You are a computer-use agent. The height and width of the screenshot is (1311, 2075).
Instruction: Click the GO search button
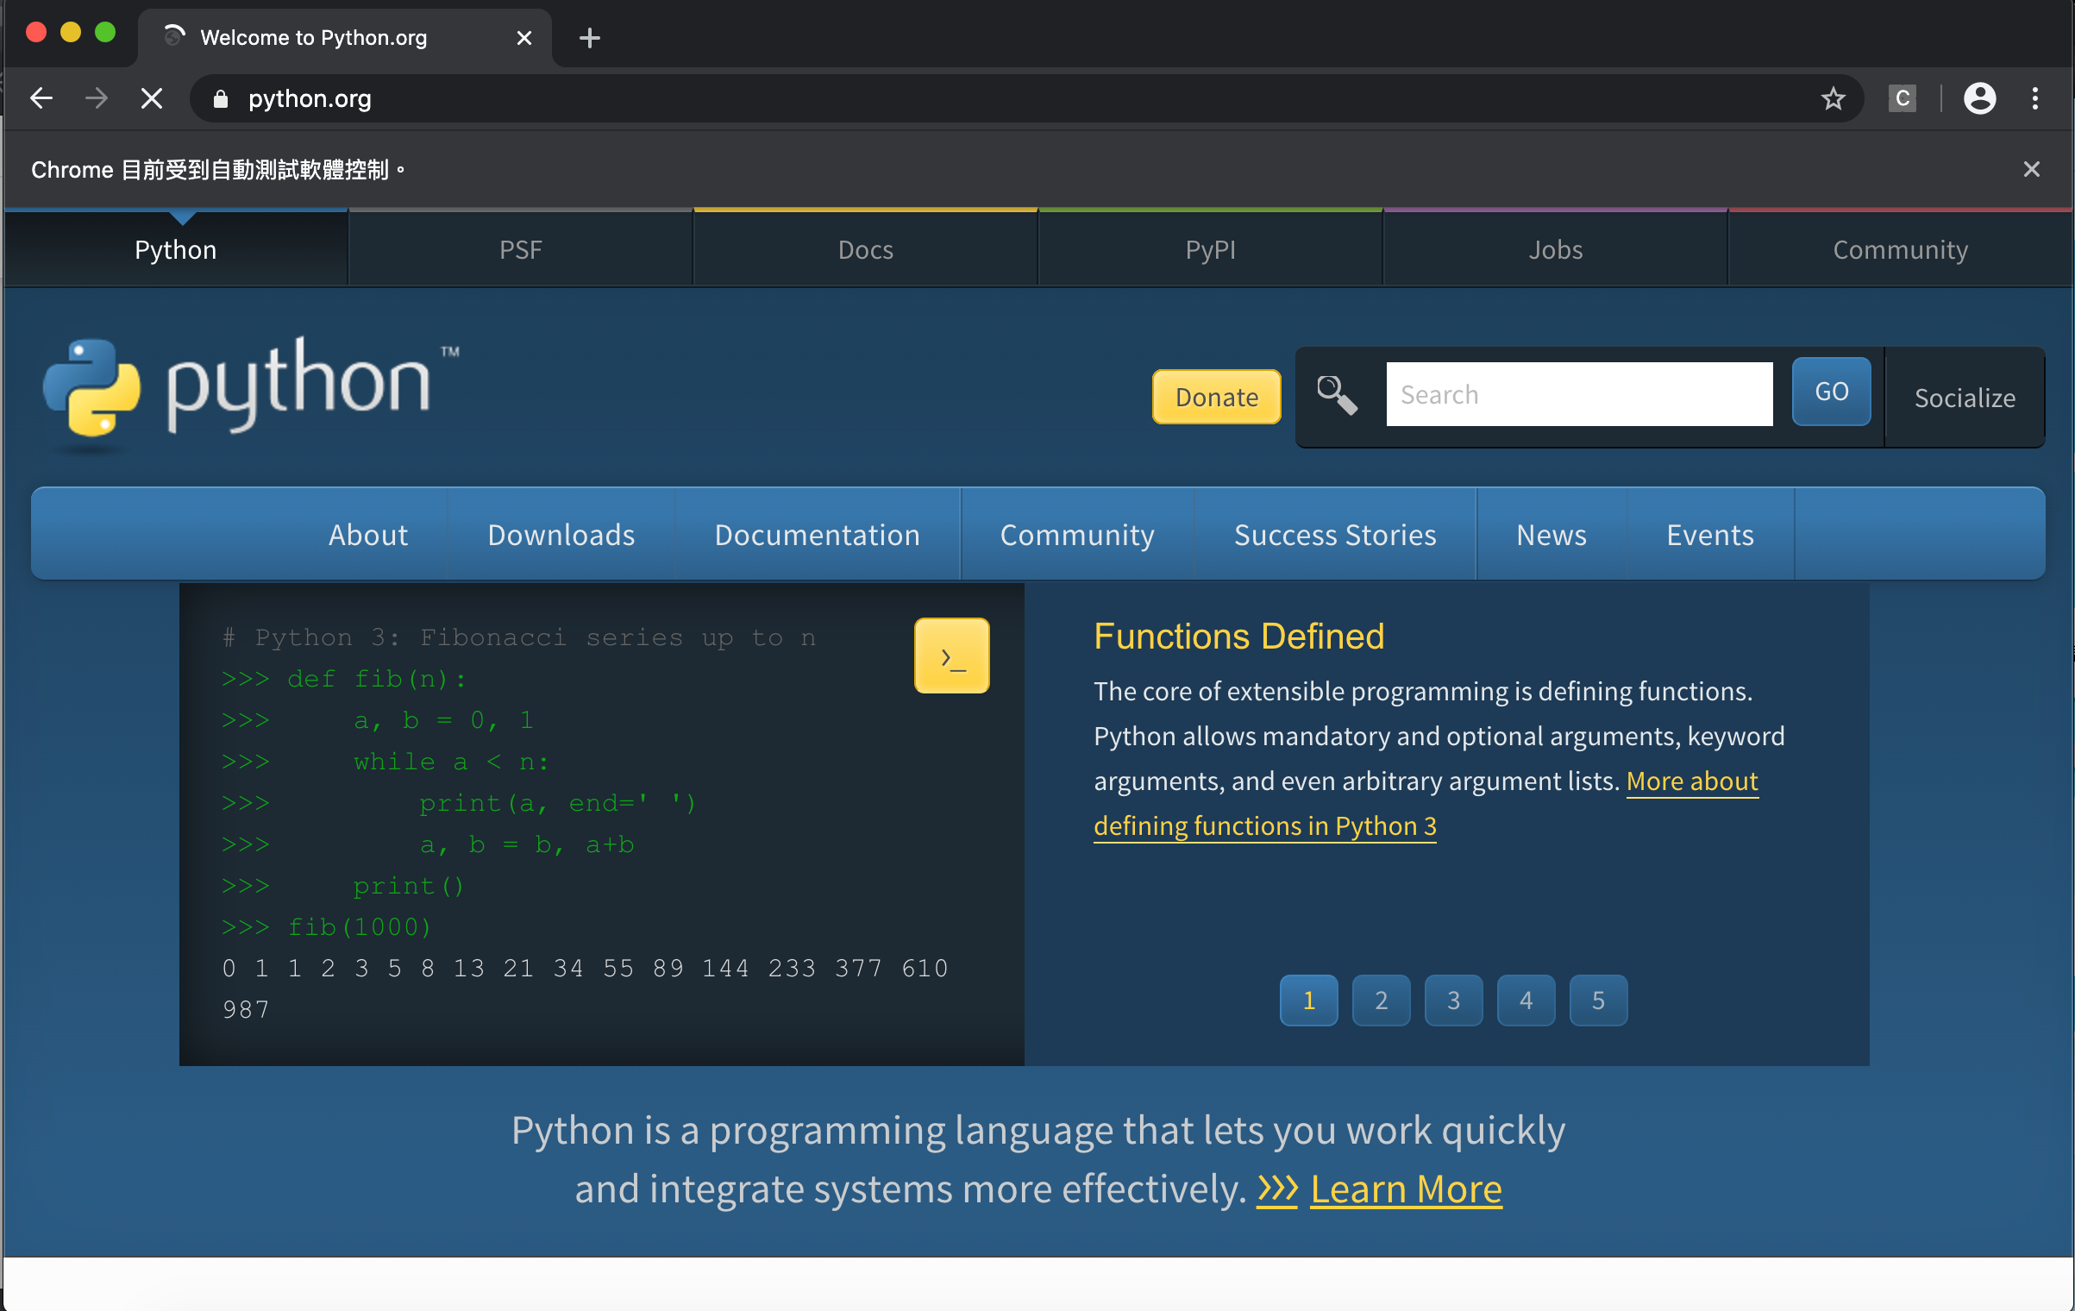(x=1832, y=392)
